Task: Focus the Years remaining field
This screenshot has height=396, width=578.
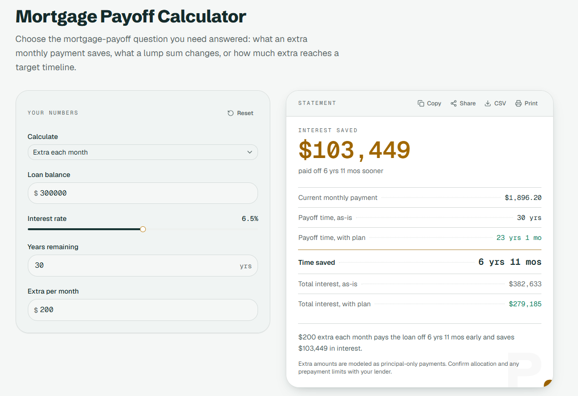Action: tap(142, 265)
